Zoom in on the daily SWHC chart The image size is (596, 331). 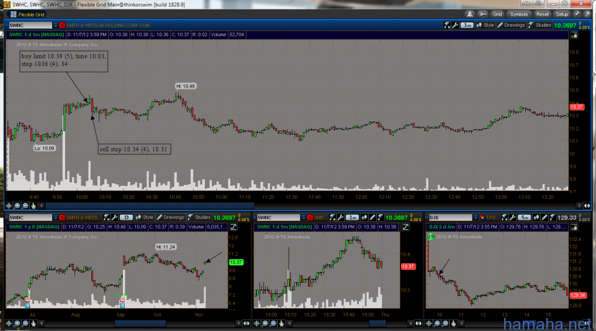(x=17, y=324)
